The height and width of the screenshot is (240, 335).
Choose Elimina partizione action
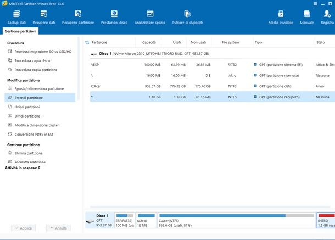(25, 153)
